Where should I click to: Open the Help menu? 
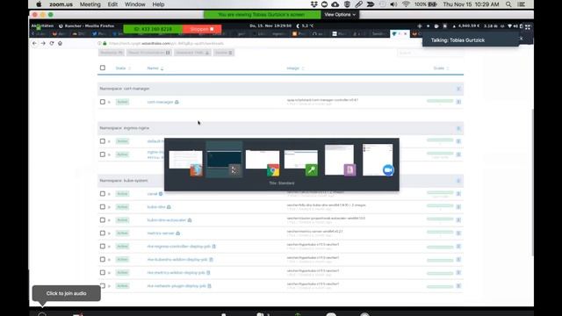pos(158,4)
